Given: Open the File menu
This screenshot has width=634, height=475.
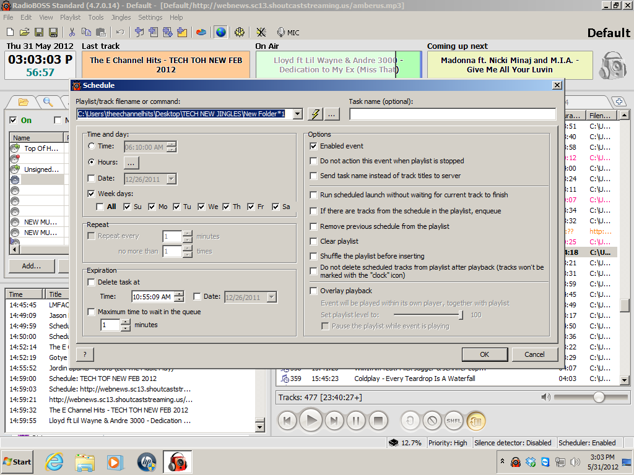Looking at the screenshot, I should click(8, 17).
